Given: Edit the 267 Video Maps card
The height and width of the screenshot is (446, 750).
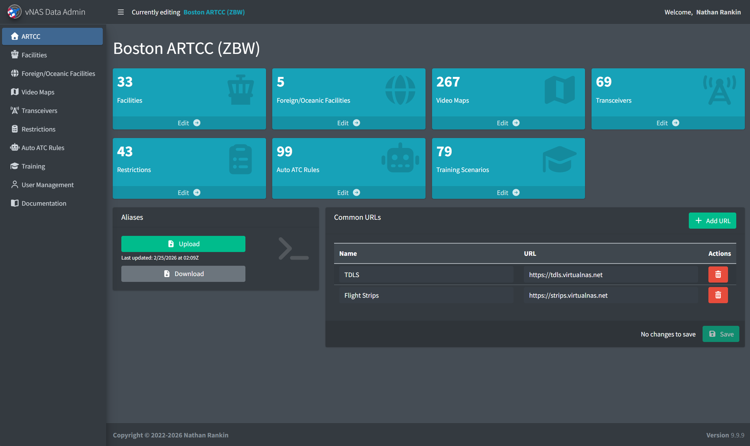Looking at the screenshot, I should pyautogui.click(x=508, y=123).
